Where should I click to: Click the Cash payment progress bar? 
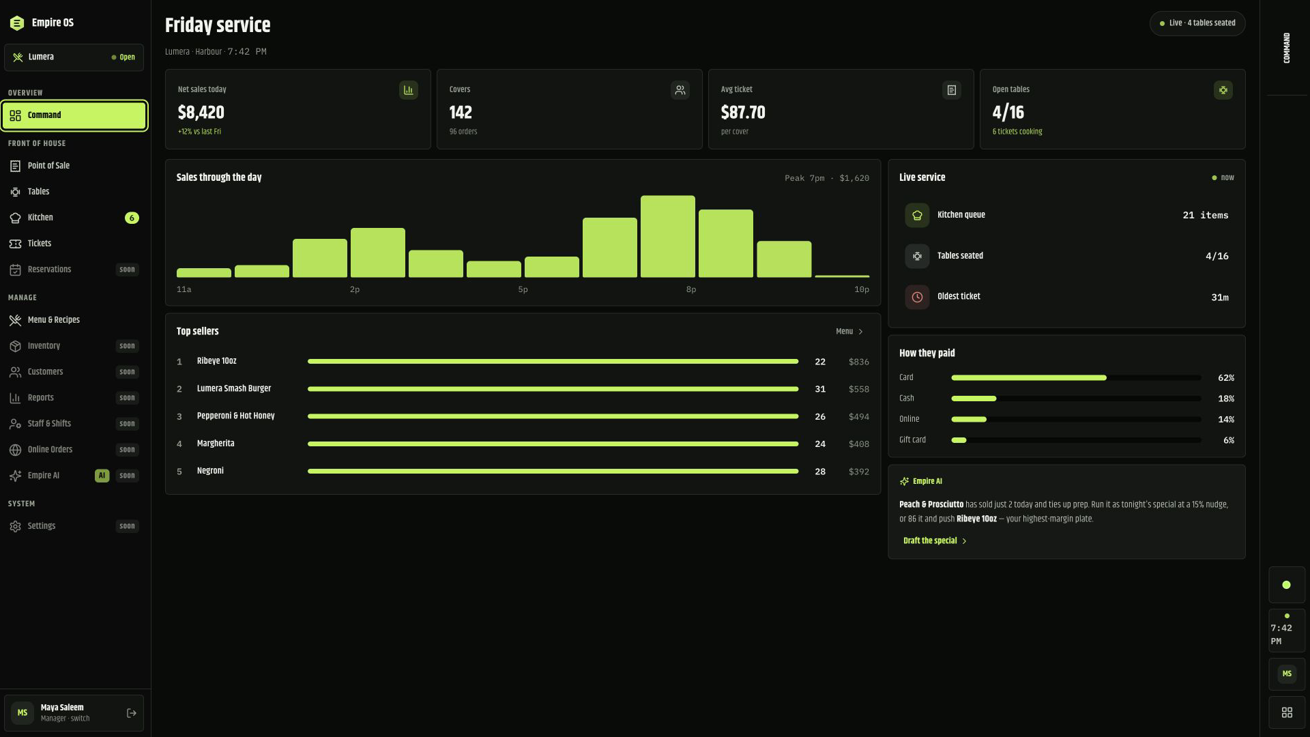(x=1076, y=399)
